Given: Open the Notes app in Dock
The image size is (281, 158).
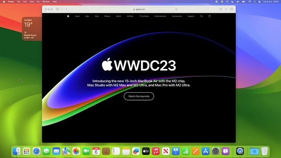Looking at the screenshot, I should [126, 151].
